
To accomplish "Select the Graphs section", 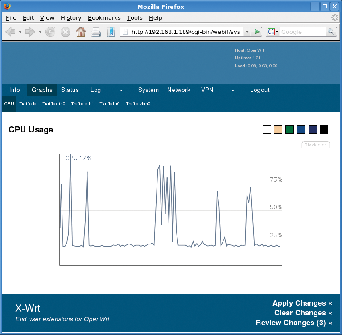I will 42,90.
